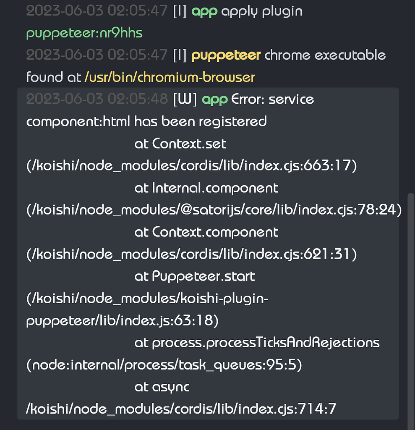Screen dimensions: 415x430
Task: Click 'component:html has been registered' text
Action: pyautogui.click(x=146, y=121)
